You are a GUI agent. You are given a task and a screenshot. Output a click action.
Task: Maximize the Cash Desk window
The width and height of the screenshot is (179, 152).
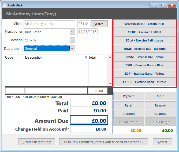click(163, 5)
